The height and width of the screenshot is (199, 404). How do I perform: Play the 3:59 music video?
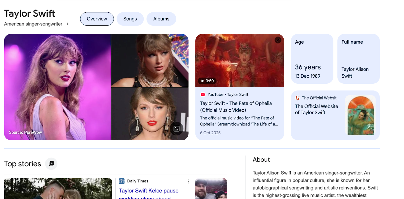click(207, 81)
